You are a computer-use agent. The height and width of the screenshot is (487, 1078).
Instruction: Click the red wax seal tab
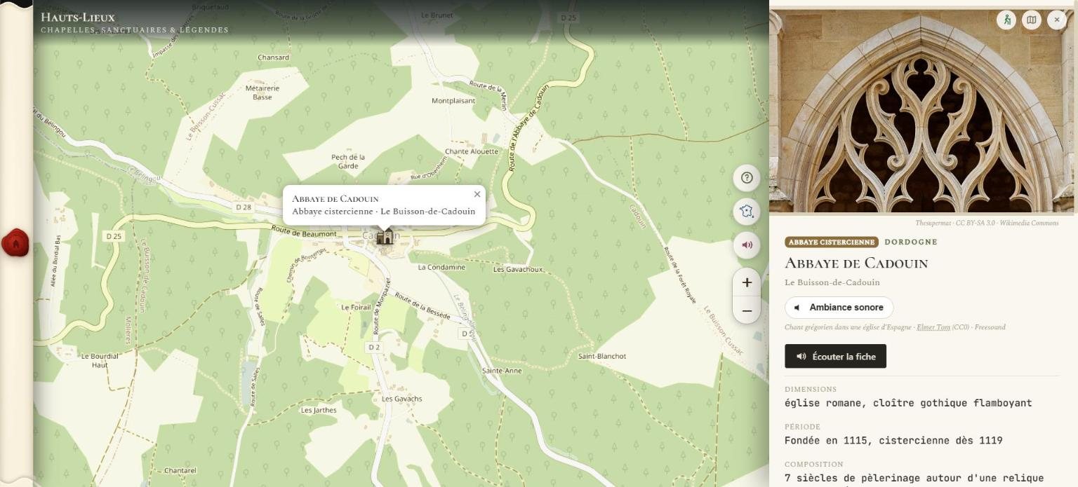click(x=15, y=242)
